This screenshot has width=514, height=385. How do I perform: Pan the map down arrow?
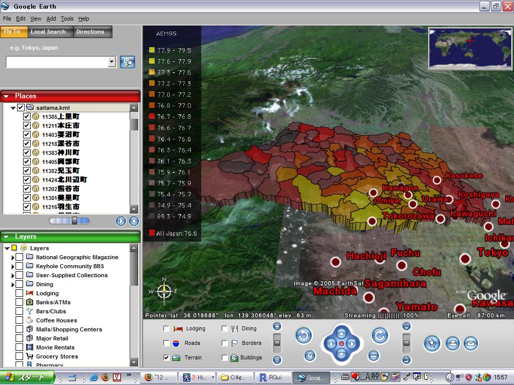341,354
